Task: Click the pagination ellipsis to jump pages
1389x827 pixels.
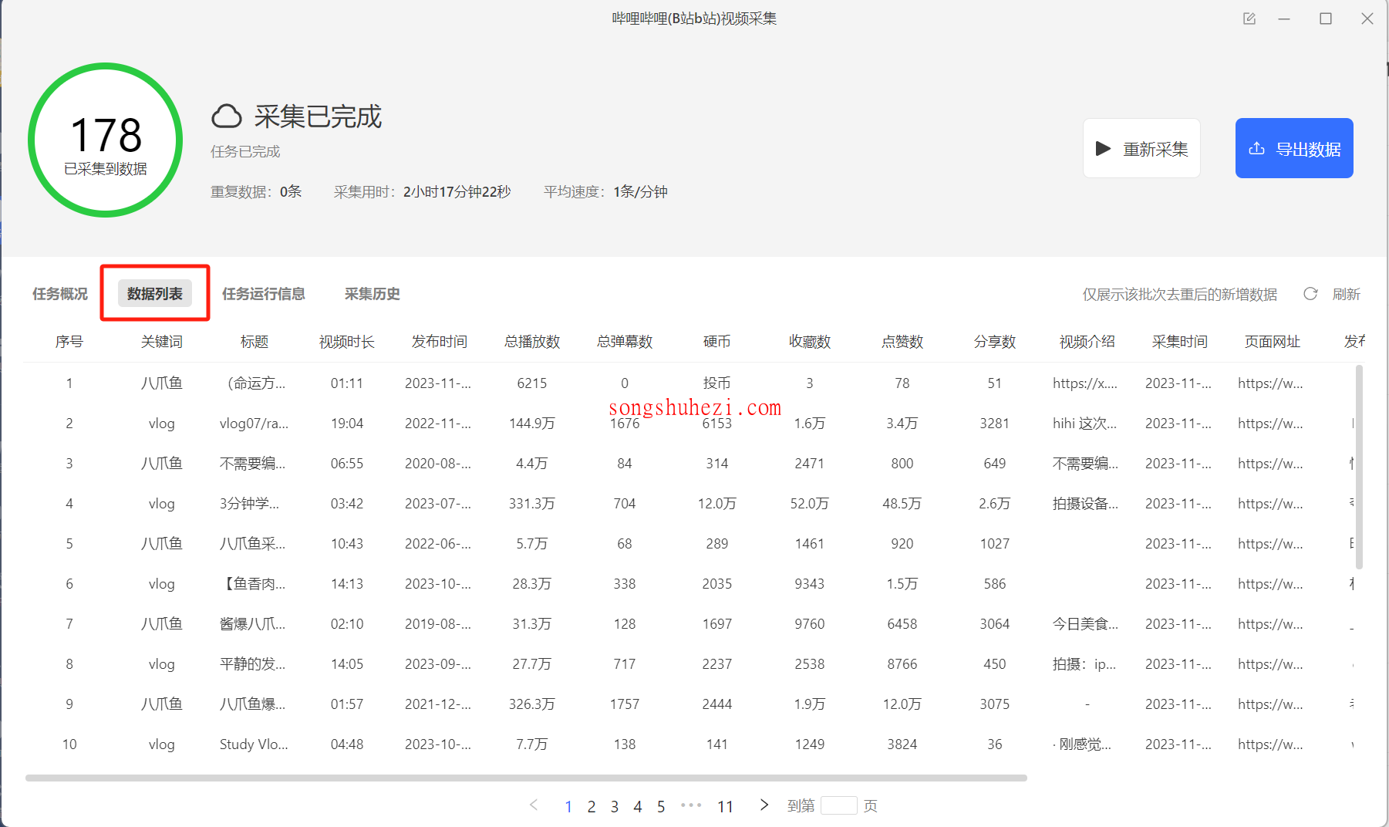Action: pyautogui.click(x=691, y=805)
